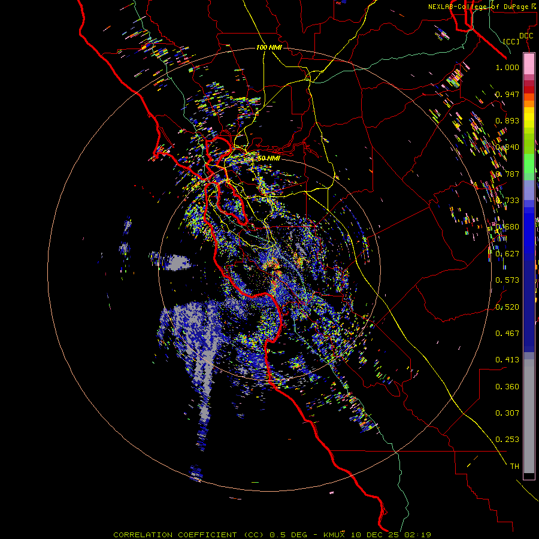Click the DCC label above the color scale
The image size is (539, 539).
[x=526, y=36]
